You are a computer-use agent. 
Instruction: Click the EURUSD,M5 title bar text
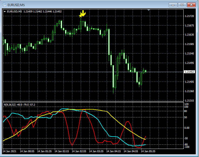pyautogui.click(x=16, y=5)
